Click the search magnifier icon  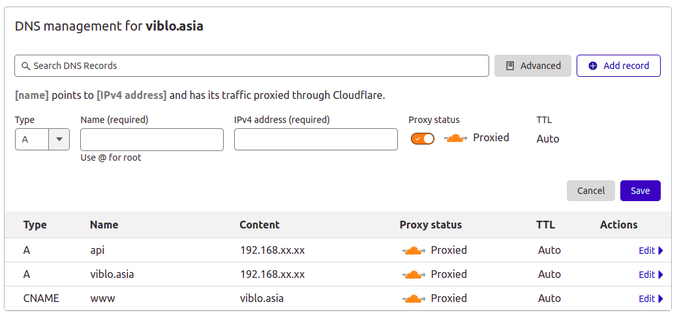(x=26, y=66)
